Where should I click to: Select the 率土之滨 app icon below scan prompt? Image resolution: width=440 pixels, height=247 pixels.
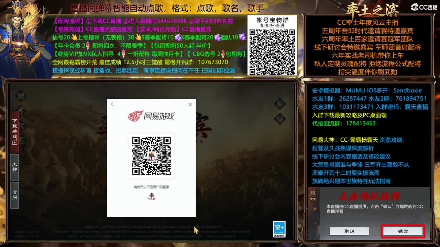pos(152,197)
